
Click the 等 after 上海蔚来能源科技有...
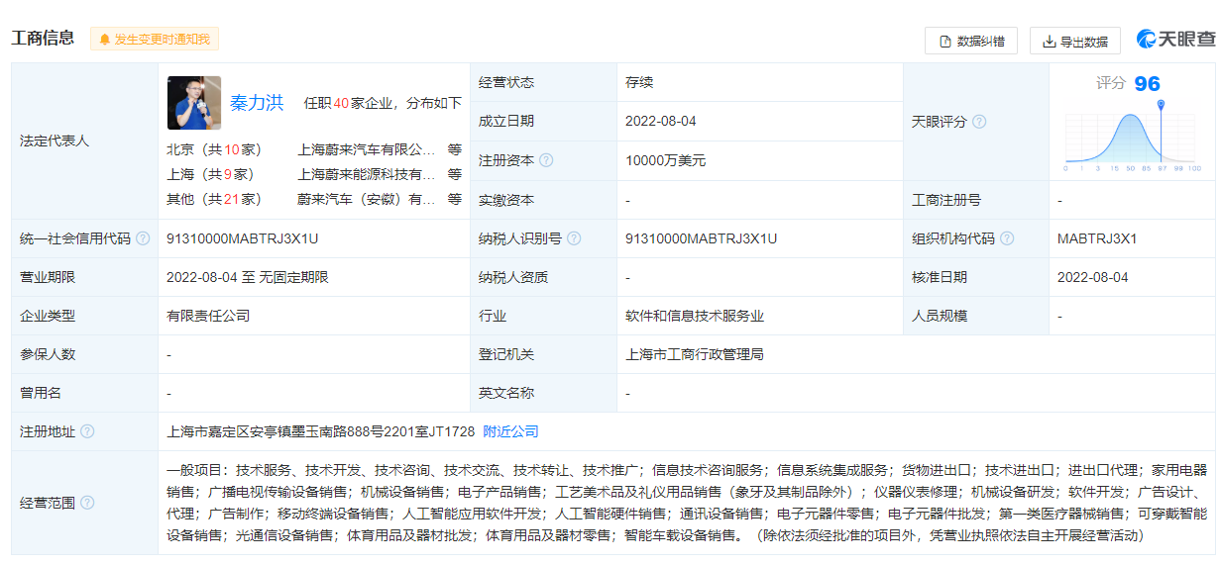[454, 174]
